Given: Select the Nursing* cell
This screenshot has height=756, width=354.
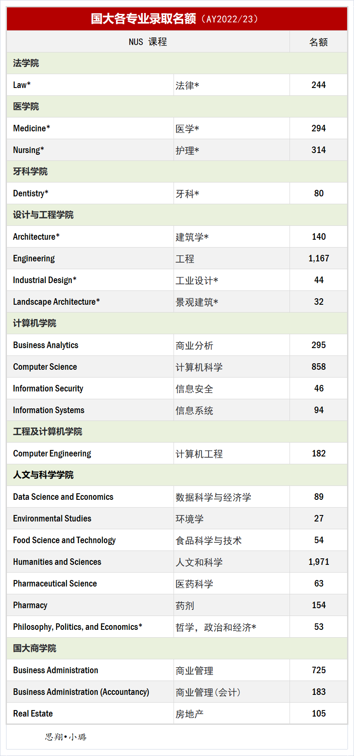Looking at the screenshot, I should pyautogui.click(x=90, y=150).
